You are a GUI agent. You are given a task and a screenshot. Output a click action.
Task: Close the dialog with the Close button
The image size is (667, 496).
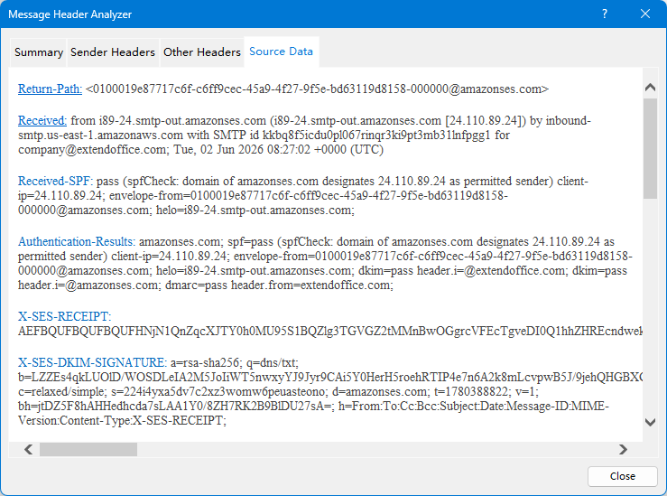(623, 476)
